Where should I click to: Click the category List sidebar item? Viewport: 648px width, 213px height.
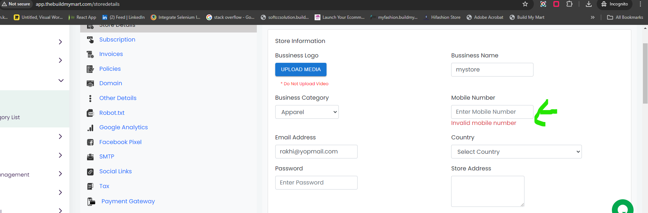pos(10,117)
